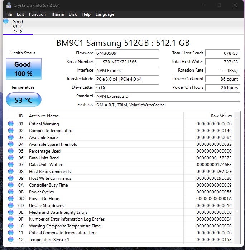This screenshot has width=245, height=250.
Task: Click the Transfer Mode field PCIe 3.0 x4
Action: (126, 79)
